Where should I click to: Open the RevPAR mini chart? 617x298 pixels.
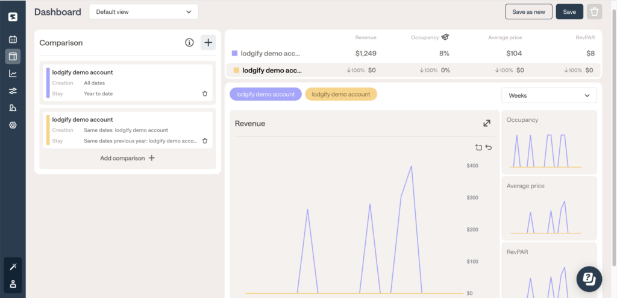(x=549, y=270)
